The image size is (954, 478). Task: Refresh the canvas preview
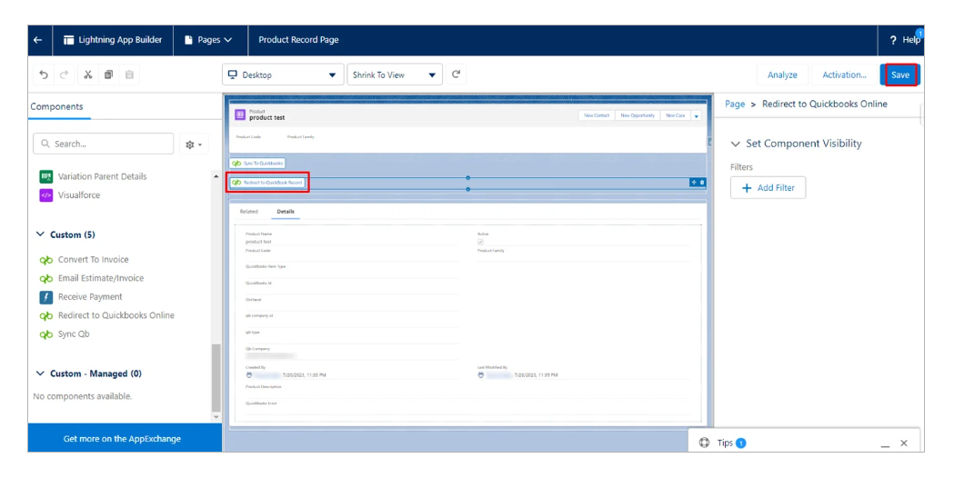[457, 75]
